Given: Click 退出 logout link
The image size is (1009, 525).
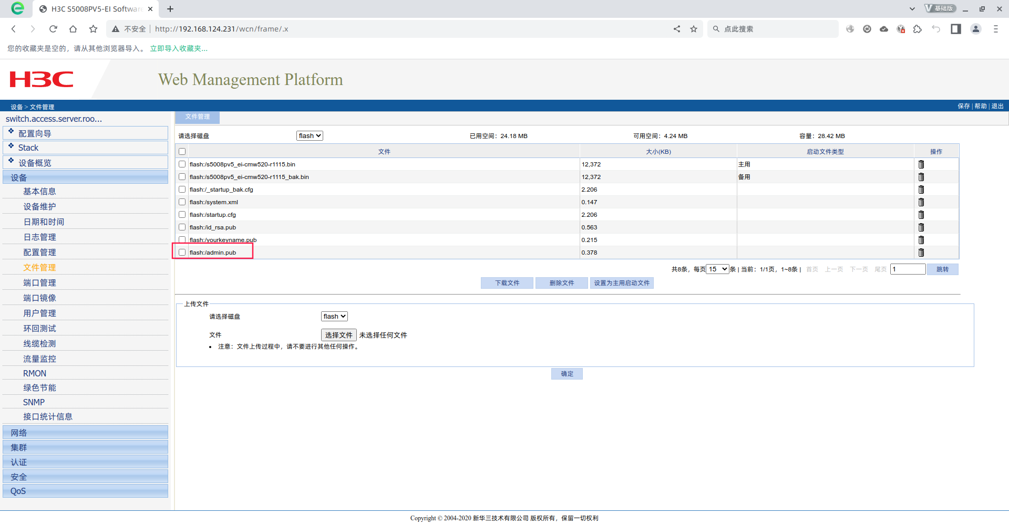Looking at the screenshot, I should (997, 106).
